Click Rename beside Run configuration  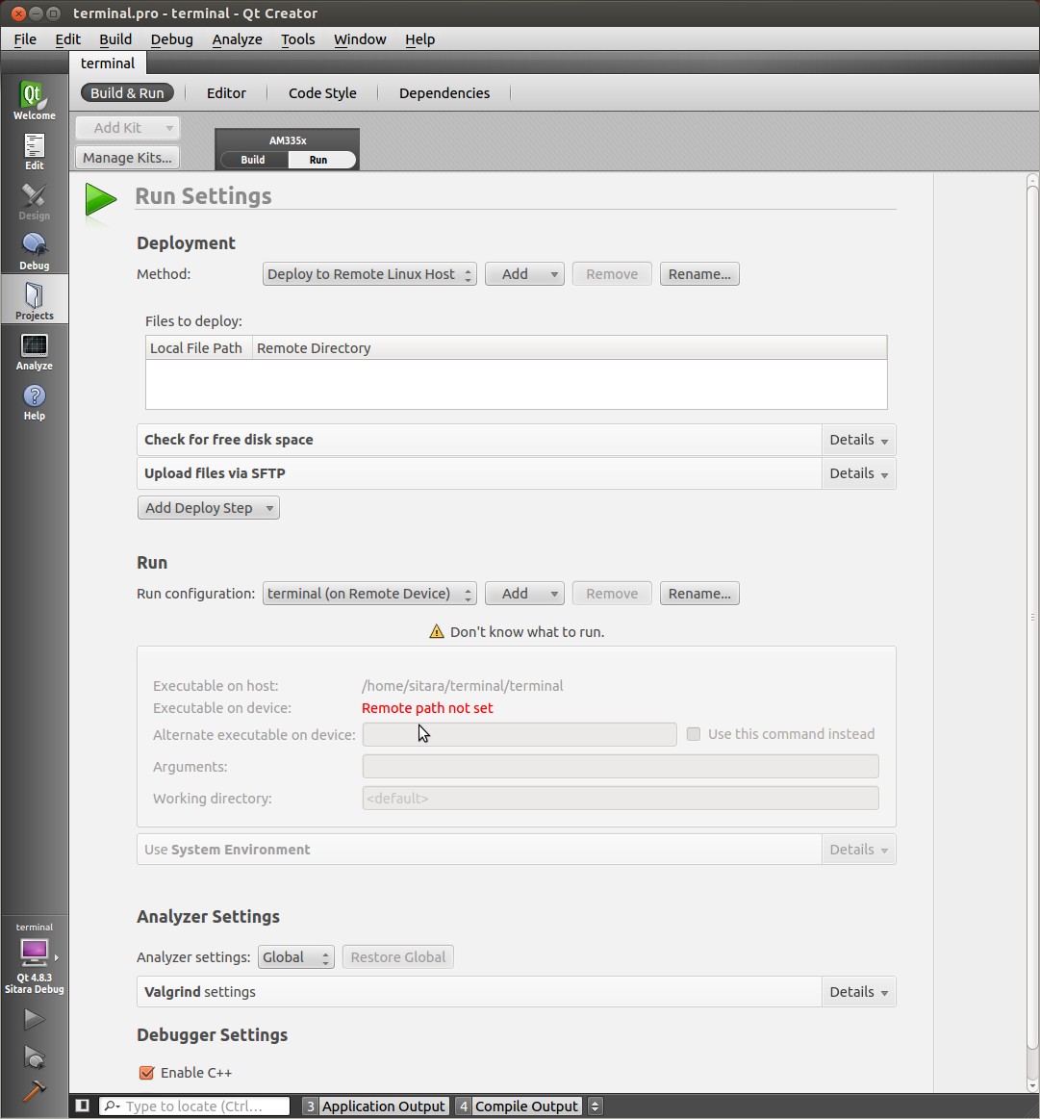click(699, 594)
